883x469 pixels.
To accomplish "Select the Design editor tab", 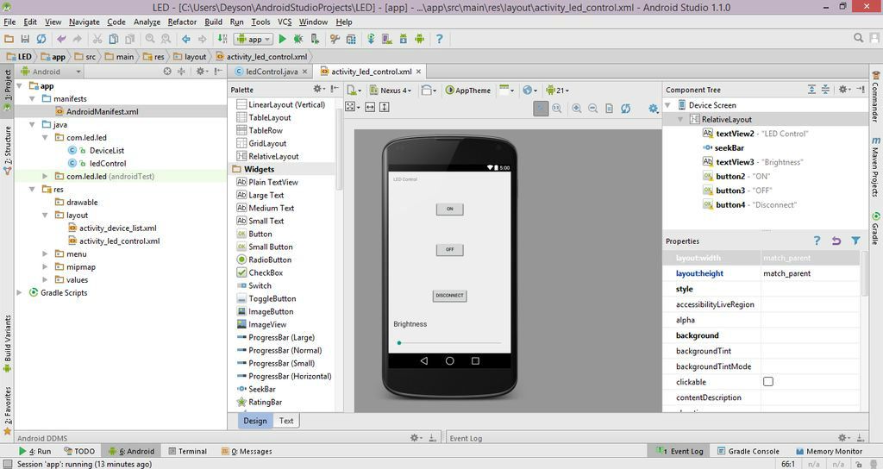I will [255, 421].
